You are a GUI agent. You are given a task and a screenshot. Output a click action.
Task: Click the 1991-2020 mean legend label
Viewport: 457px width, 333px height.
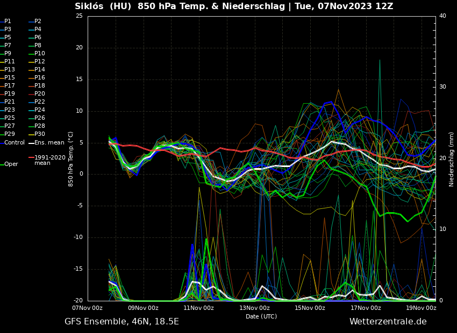tap(49, 160)
